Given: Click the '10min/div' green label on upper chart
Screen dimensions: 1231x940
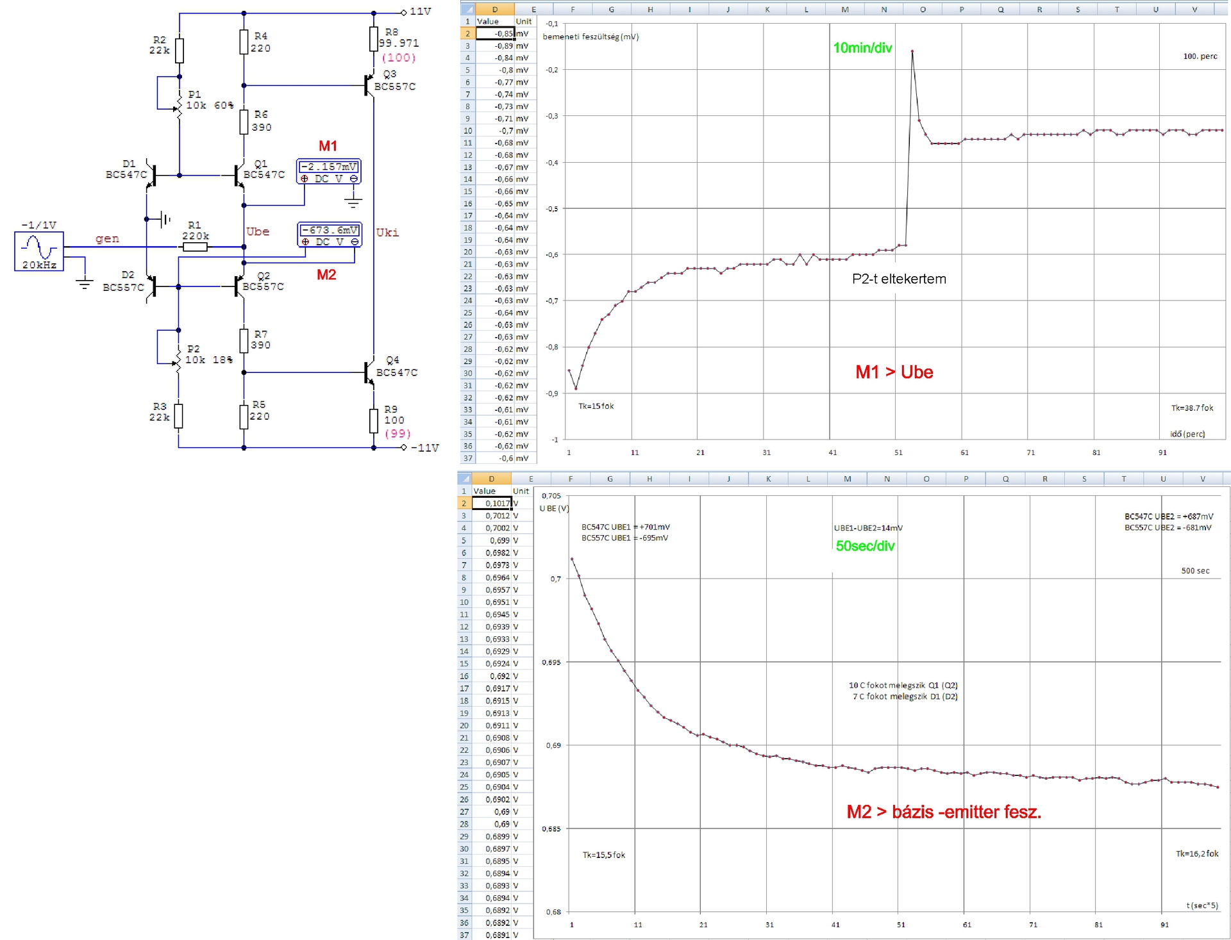Looking at the screenshot, I should (x=862, y=48).
